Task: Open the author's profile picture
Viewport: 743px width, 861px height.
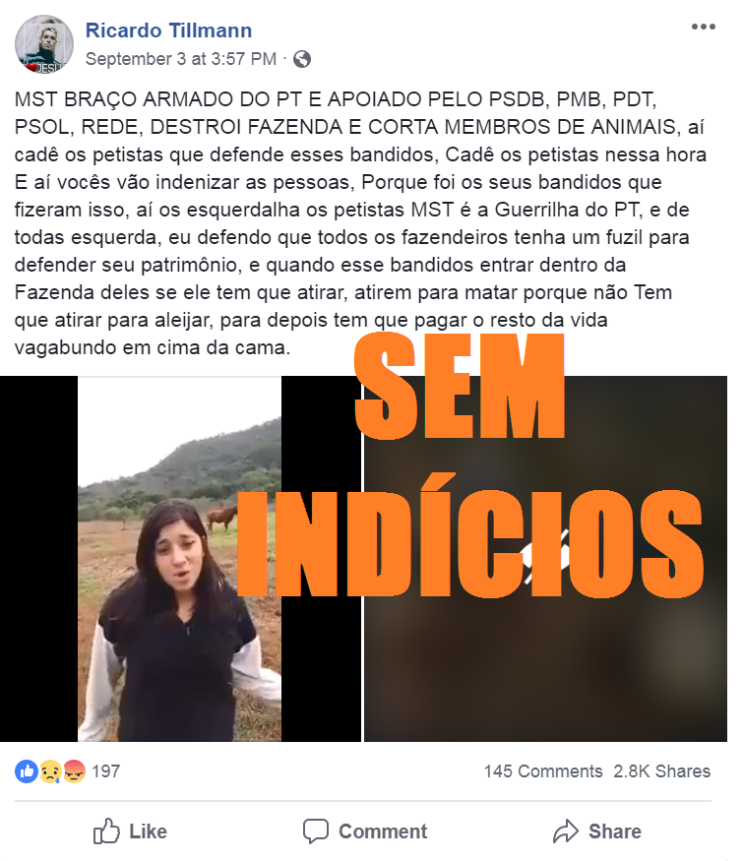Action: coord(44,44)
